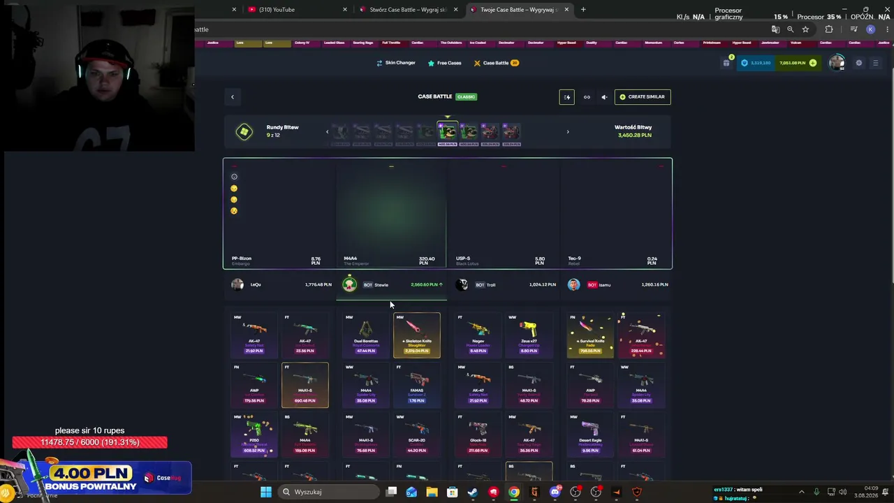Open the Free Cases page
894x503 pixels.
click(x=444, y=63)
